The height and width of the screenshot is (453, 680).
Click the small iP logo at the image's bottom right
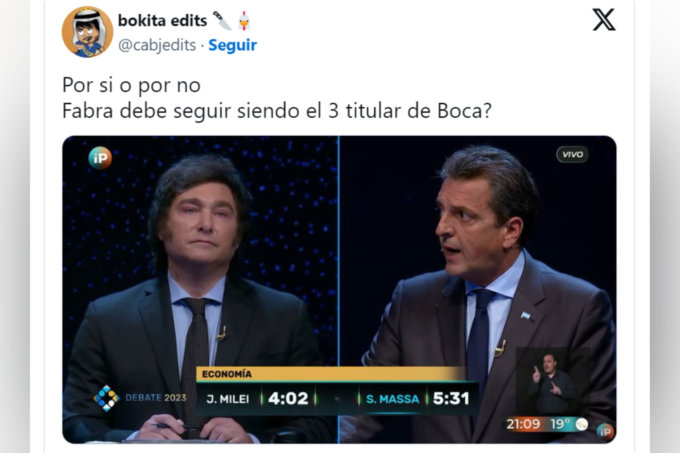(605, 432)
